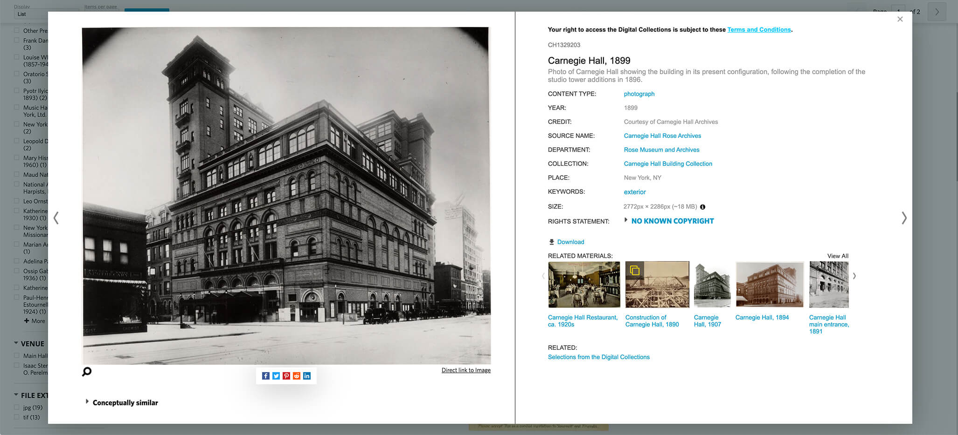Open Carnegie Hall 1894 thumbnail
The image size is (958, 435).
(770, 285)
